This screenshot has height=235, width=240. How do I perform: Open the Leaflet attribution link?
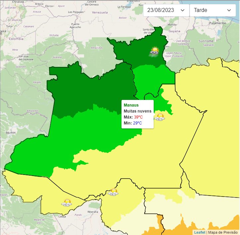pyautogui.click(x=200, y=232)
